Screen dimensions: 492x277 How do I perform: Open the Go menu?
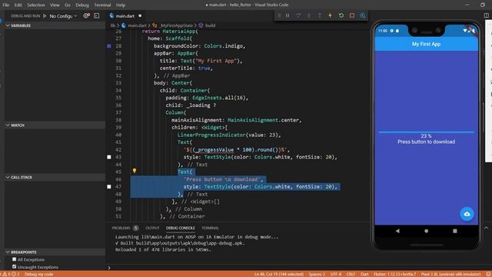pyautogui.click(x=68, y=5)
